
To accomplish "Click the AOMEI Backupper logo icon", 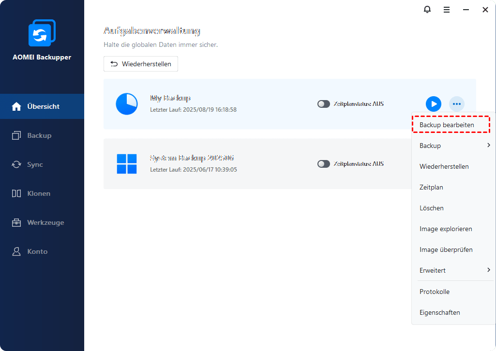I will [42, 33].
